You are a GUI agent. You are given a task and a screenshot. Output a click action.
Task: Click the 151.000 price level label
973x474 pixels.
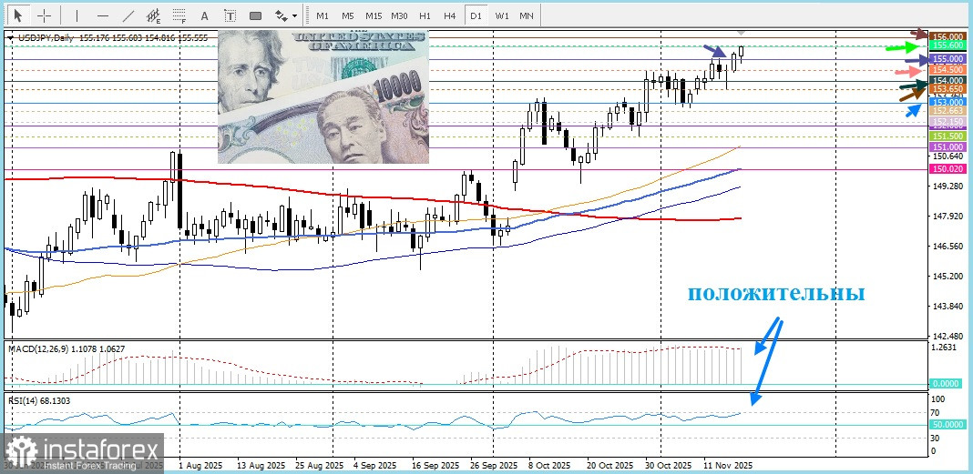[x=947, y=146]
